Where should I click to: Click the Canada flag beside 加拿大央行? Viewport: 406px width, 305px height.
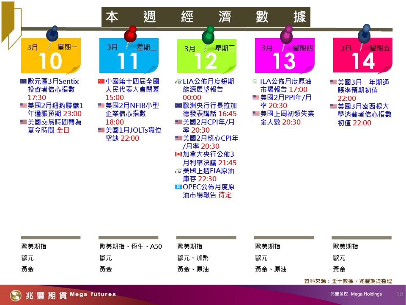[x=178, y=154]
